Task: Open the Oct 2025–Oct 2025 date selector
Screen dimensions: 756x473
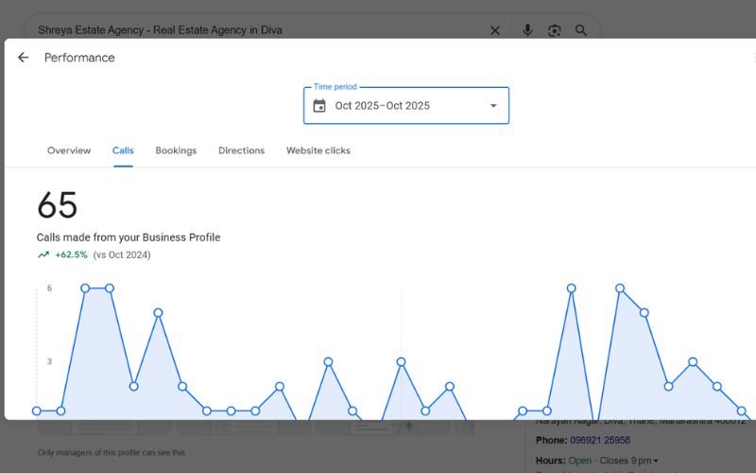Action: [x=383, y=106]
